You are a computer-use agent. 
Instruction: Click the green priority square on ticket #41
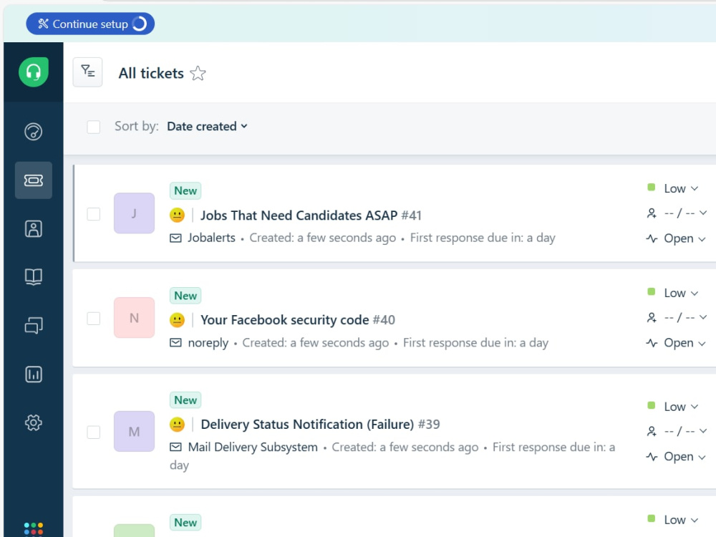(652, 187)
